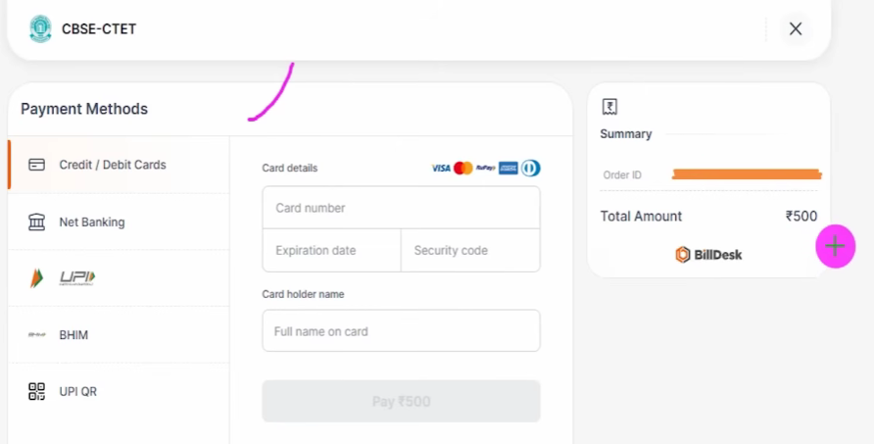Click the Net Banking bank icon
Screen dimensions: 874x444
click(x=37, y=222)
